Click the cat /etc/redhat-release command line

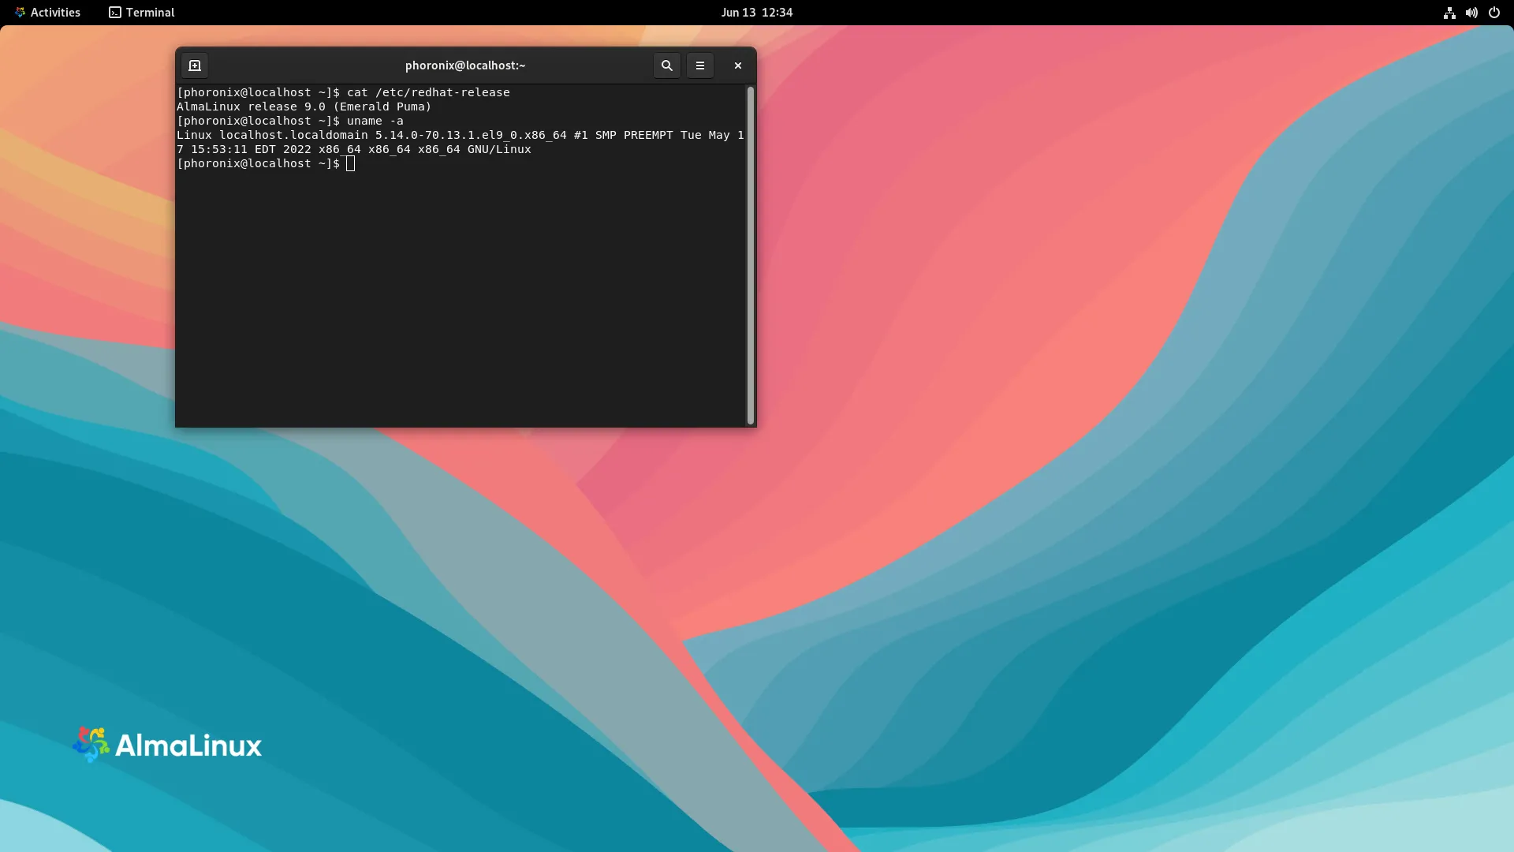point(427,92)
